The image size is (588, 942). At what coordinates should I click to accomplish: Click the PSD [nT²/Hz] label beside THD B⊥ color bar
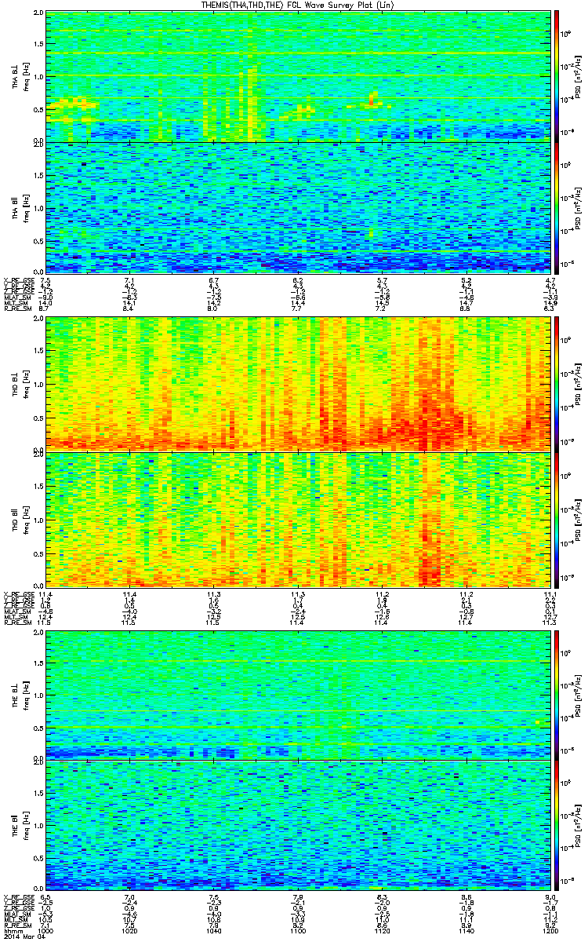(578, 385)
